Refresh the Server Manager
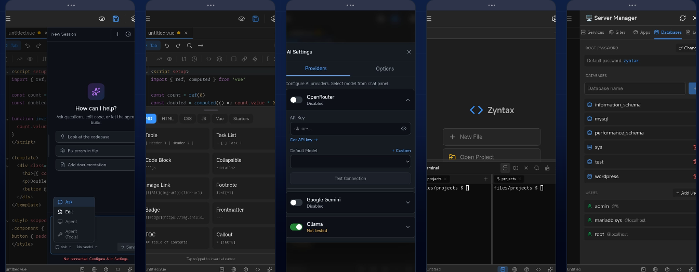Screen dimensions: 699x272 coord(683,18)
